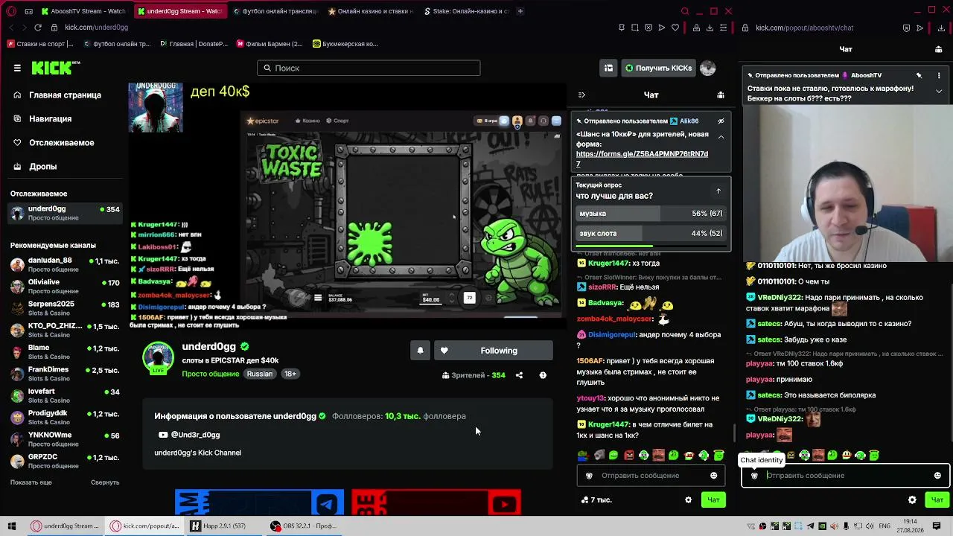Switch to the Онлайн казино и ставки tab
This screenshot has height=536, width=953.
click(x=370, y=11)
